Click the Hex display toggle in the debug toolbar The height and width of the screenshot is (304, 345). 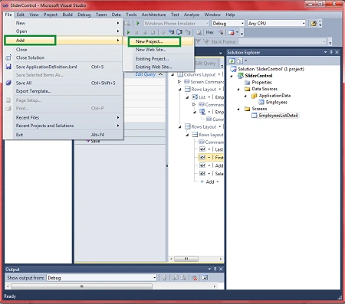pyautogui.click(x=210, y=32)
